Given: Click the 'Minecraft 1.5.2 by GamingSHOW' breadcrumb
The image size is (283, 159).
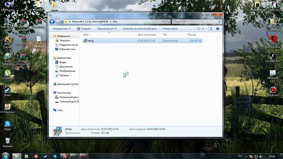Looking at the screenshot, I should (x=90, y=22).
